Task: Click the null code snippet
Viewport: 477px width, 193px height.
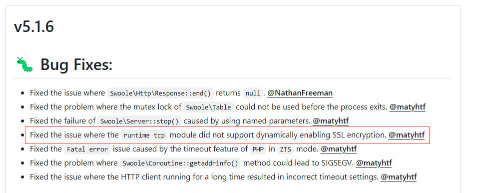Action: pos(253,93)
